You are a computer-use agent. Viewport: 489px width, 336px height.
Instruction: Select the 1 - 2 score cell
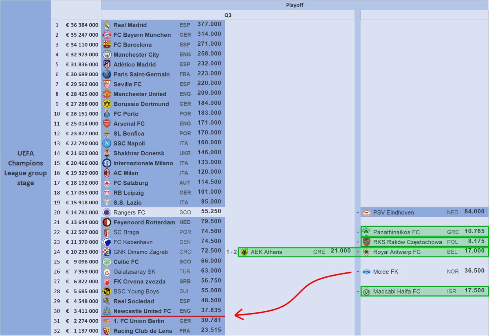click(231, 252)
